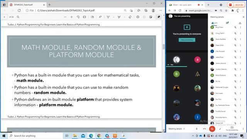Click the pink 'a' participant tile
Screen dimensions: 247x139
point(197,59)
